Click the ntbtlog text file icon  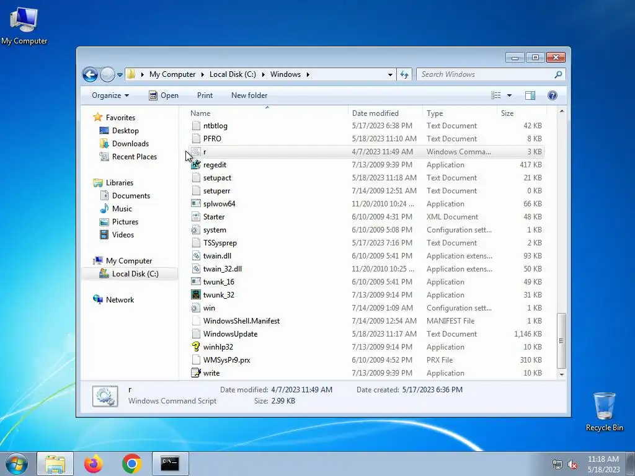click(x=196, y=126)
